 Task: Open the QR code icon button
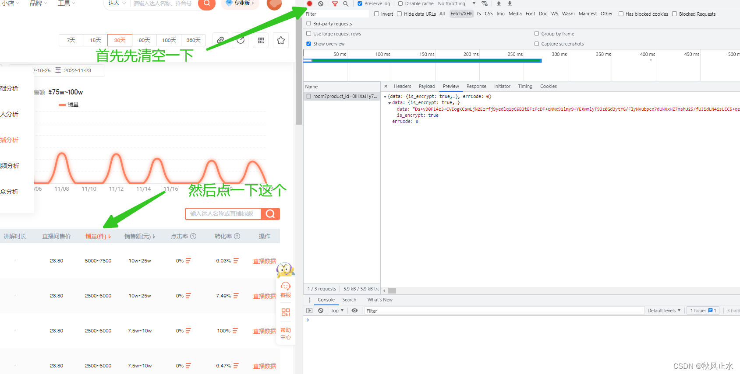[261, 40]
